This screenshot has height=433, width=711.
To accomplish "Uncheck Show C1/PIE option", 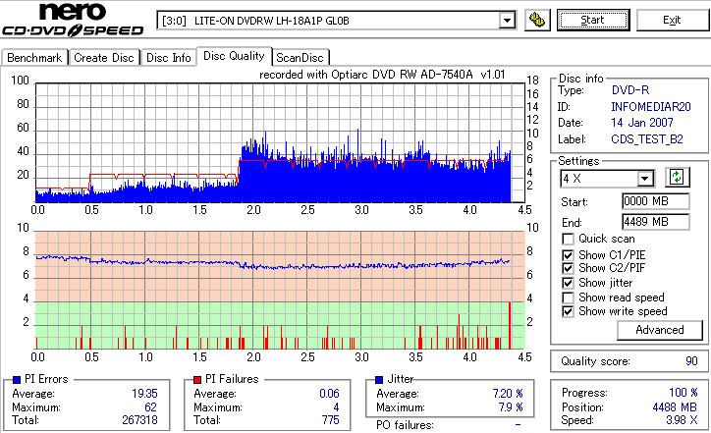I will click(x=568, y=255).
